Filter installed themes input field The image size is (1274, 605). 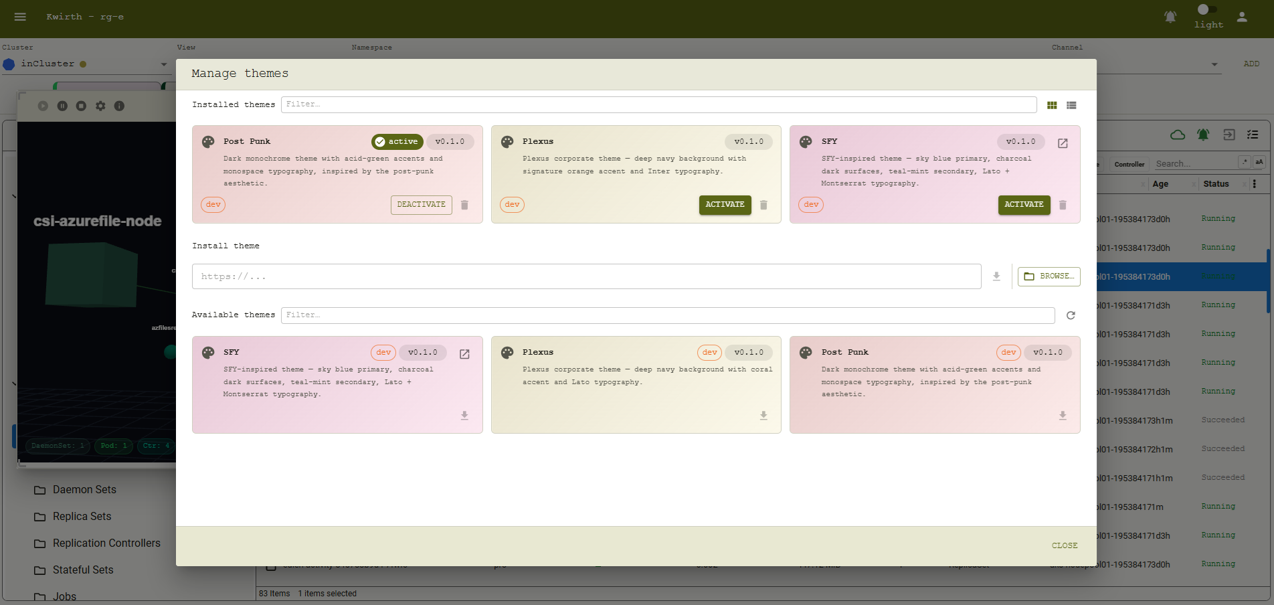[658, 104]
